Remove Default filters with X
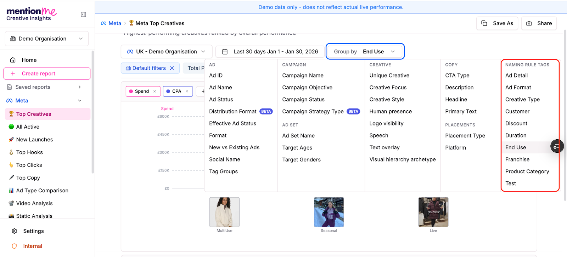The width and height of the screenshot is (567, 257). tap(172, 68)
